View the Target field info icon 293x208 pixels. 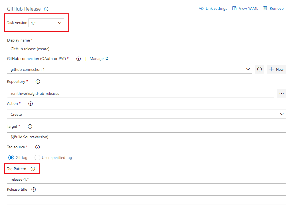(30, 126)
